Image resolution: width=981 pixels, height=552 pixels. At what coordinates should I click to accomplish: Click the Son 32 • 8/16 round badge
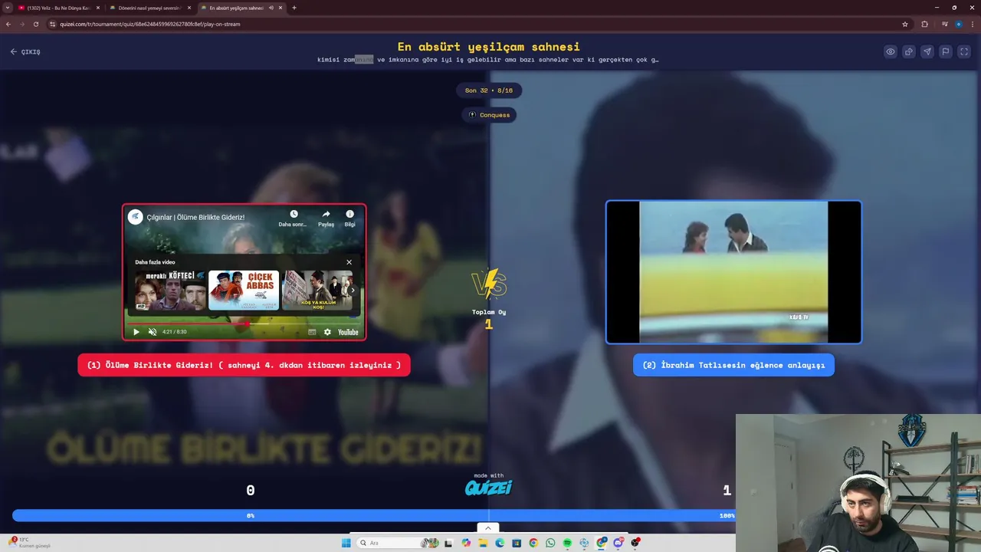[489, 90]
